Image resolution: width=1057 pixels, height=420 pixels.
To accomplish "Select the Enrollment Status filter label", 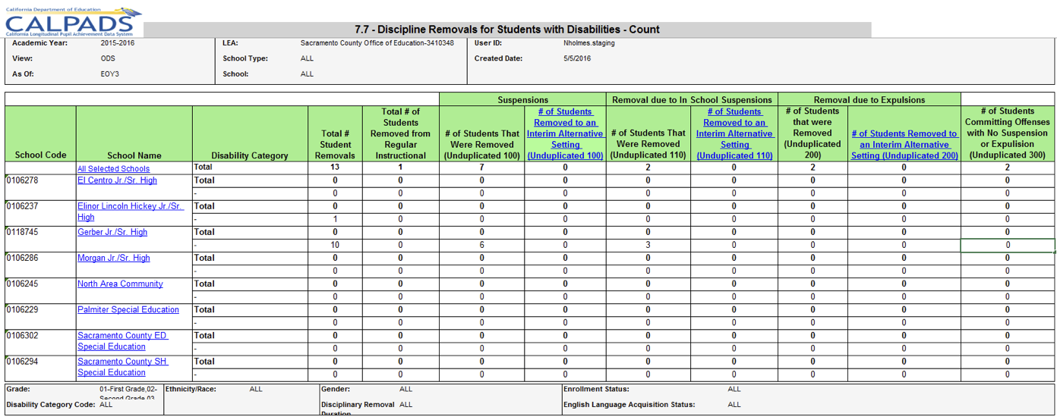I will coord(596,389).
